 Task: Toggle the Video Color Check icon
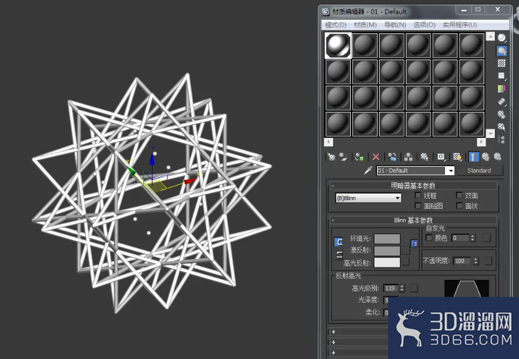502,88
